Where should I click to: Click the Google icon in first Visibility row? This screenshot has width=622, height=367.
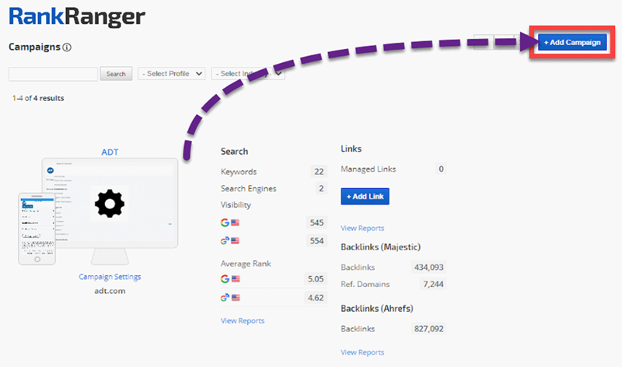pyautogui.click(x=225, y=222)
